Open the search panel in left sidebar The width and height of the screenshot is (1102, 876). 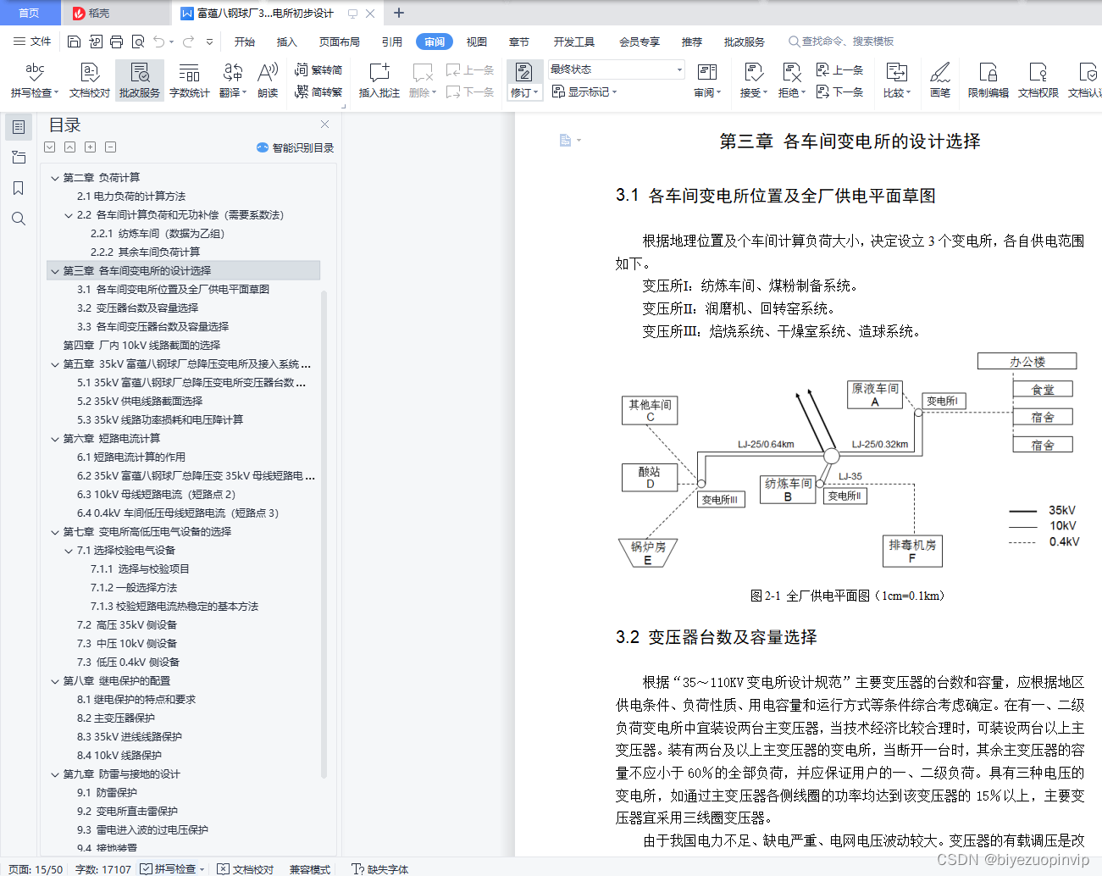pyautogui.click(x=19, y=219)
